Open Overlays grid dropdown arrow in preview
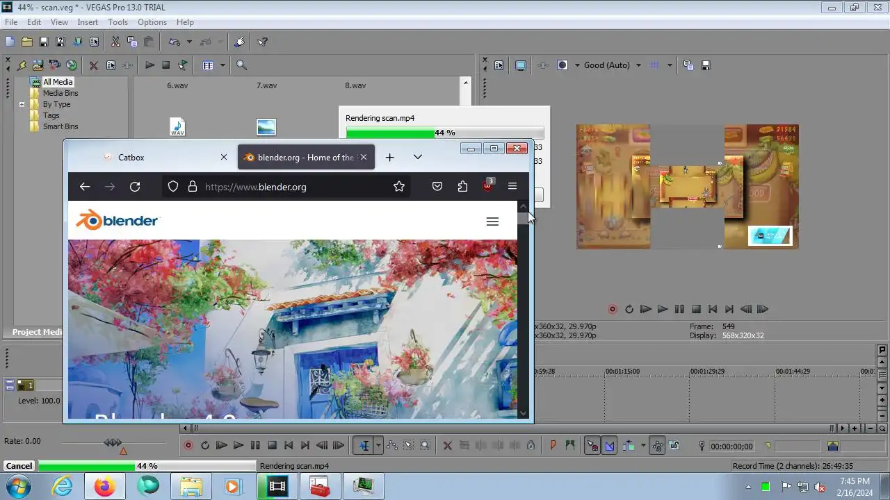The height and width of the screenshot is (500, 890). point(670,65)
